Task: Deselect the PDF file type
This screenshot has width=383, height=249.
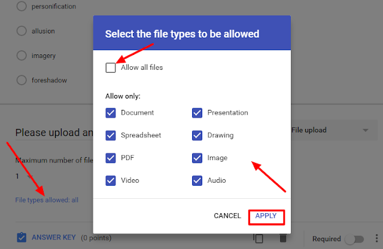Action: [x=111, y=158]
